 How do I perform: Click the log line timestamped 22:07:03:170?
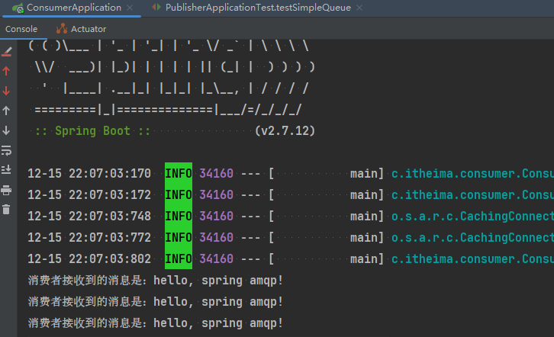pos(89,173)
